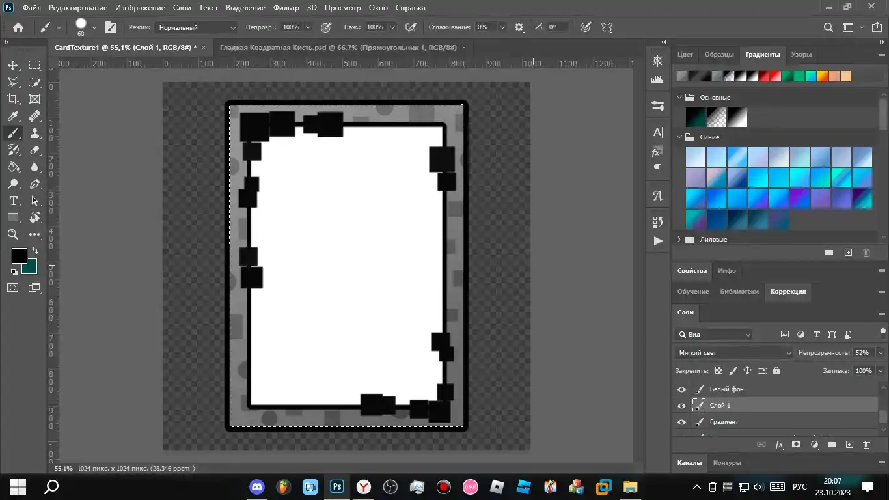Collapse the Синие gradient folder
Image resolution: width=889 pixels, height=500 pixels.
click(x=679, y=137)
